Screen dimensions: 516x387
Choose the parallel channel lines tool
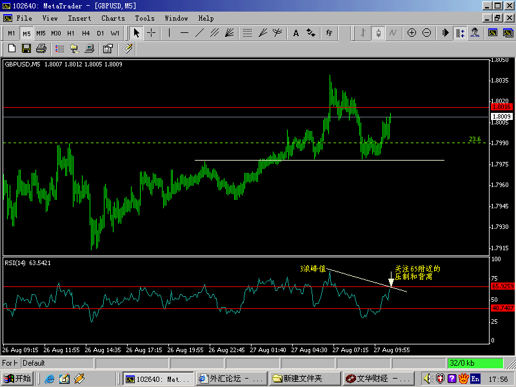215,33
